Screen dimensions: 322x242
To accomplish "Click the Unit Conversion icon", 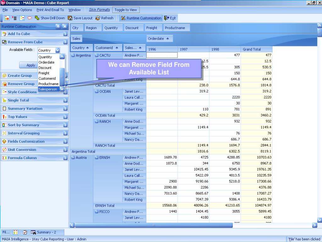I will click(4, 150).
